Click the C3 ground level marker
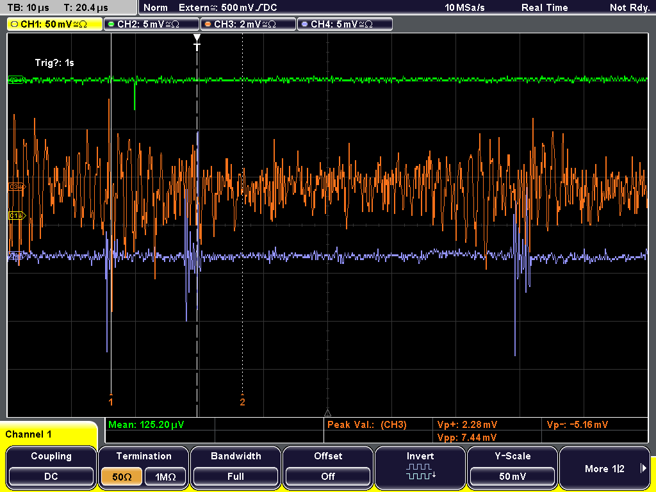 click(x=17, y=186)
